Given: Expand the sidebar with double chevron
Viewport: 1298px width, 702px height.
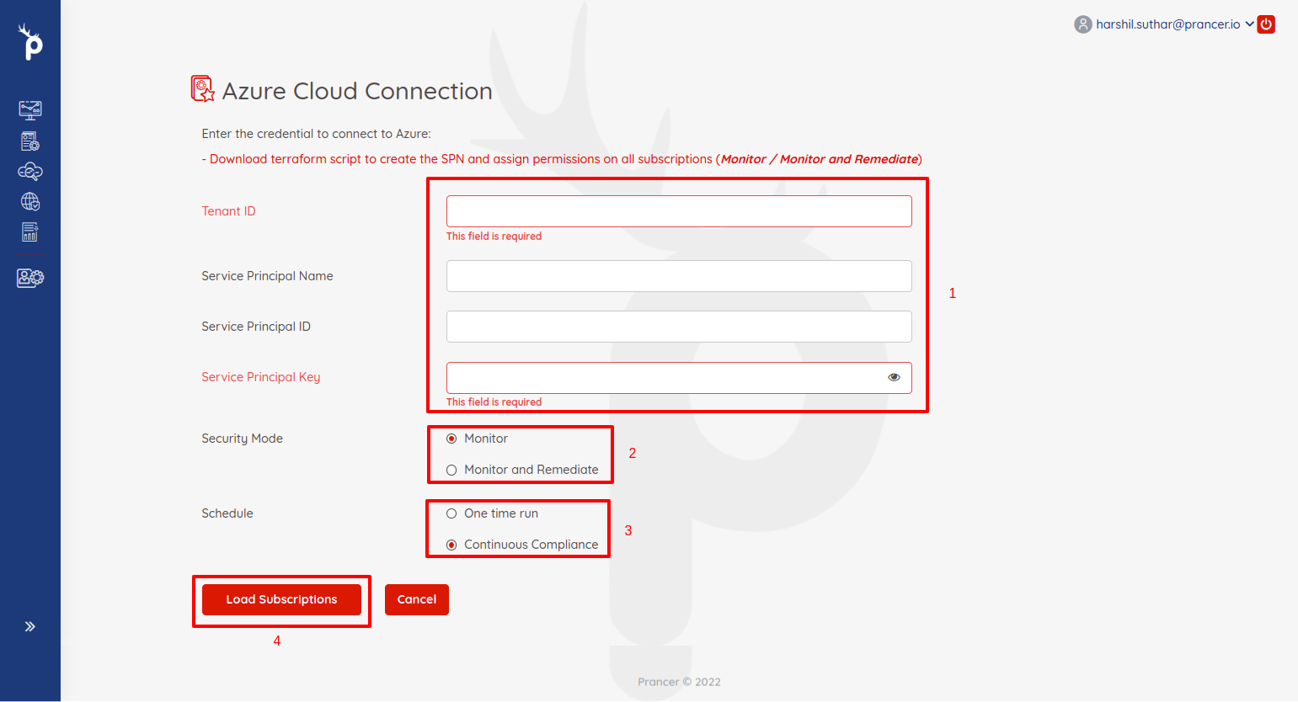Looking at the screenshot, I should tap(30, 626).
